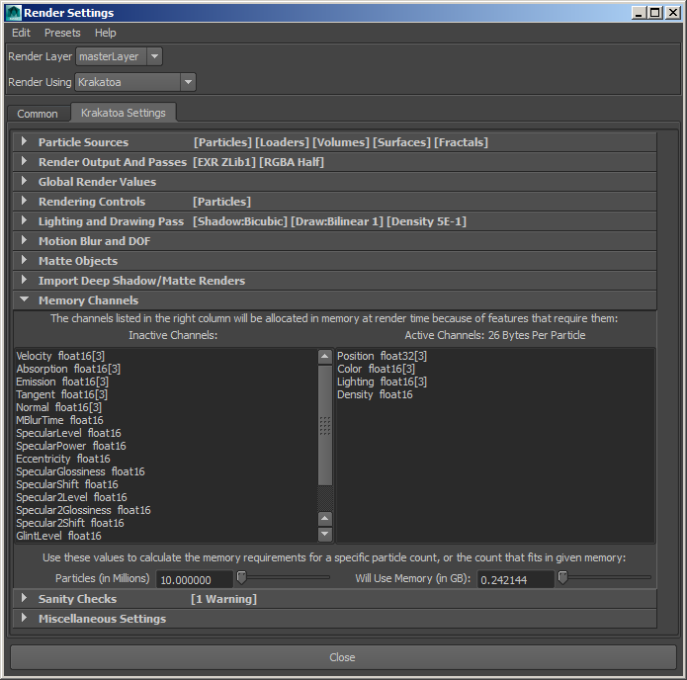Click the Close button at bottom
Screen dimensions: 687x680
point(343,657)
